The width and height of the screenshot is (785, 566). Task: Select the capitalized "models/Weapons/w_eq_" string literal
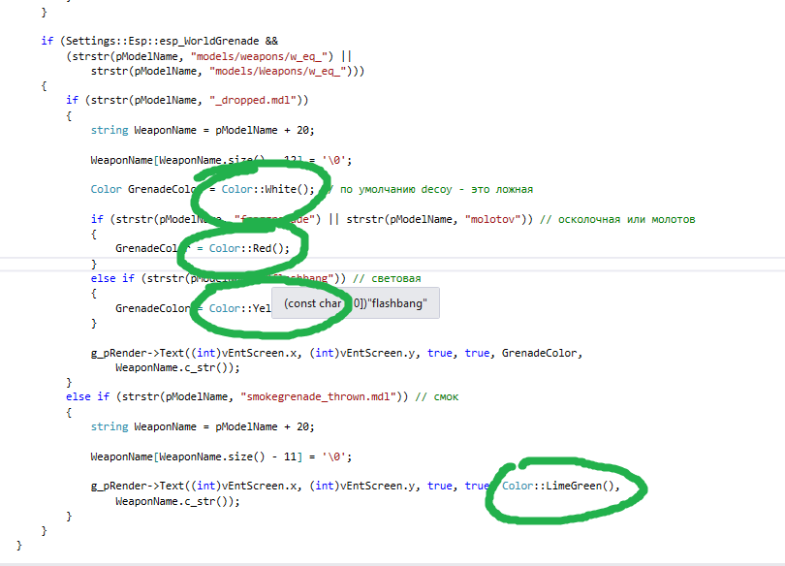(277, 71)
